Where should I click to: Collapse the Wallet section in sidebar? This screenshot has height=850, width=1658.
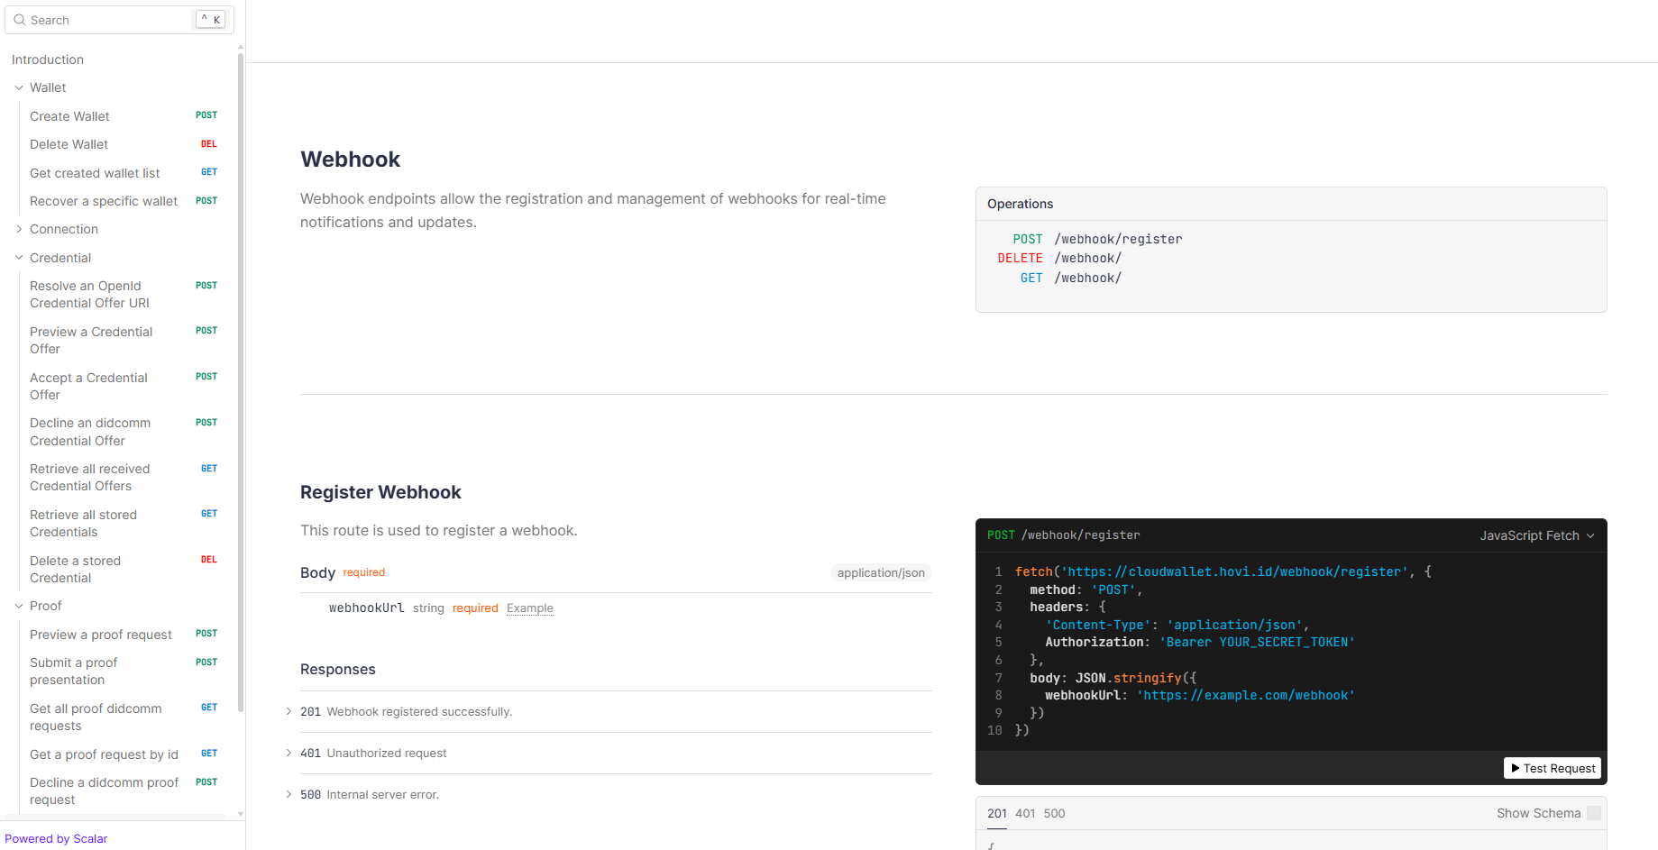click(19, 87)
